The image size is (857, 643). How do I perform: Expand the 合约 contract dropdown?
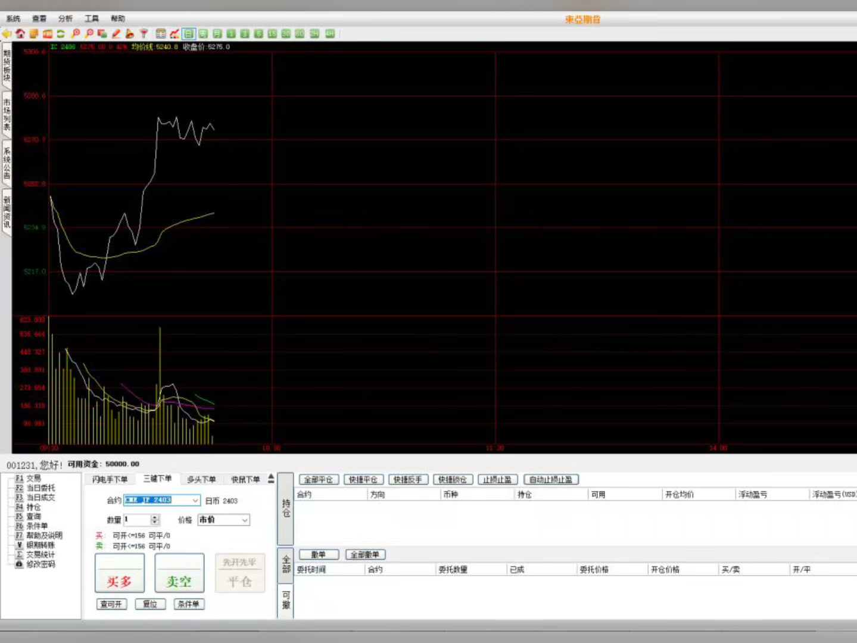point(195,500)
